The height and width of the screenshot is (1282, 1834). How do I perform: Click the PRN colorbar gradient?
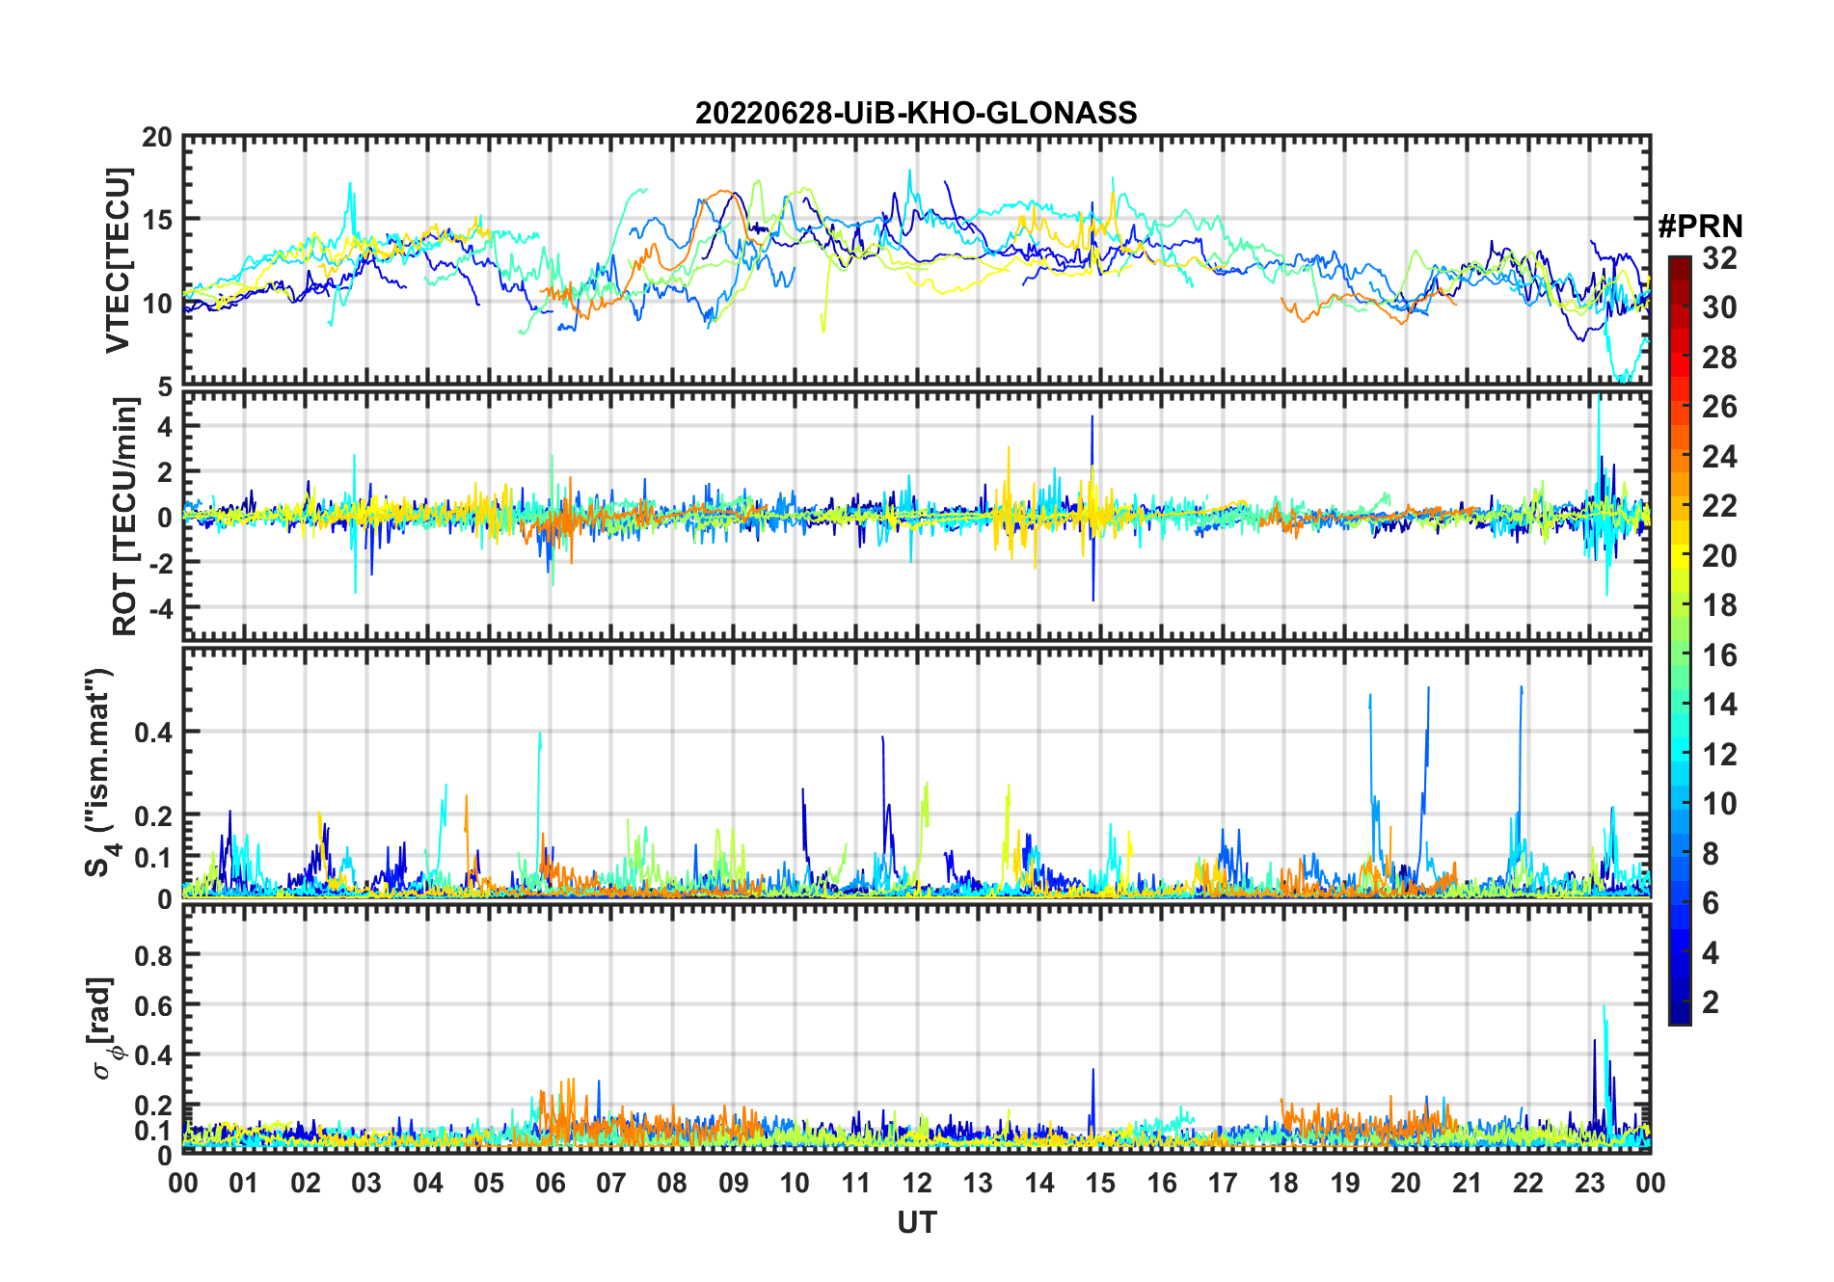[1680, 640]
